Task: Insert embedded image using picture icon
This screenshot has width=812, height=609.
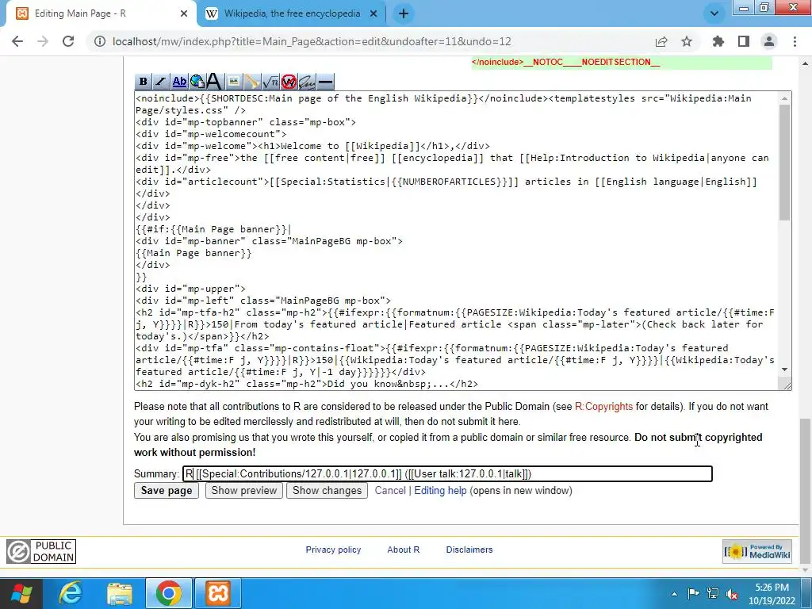Action: 234,82
